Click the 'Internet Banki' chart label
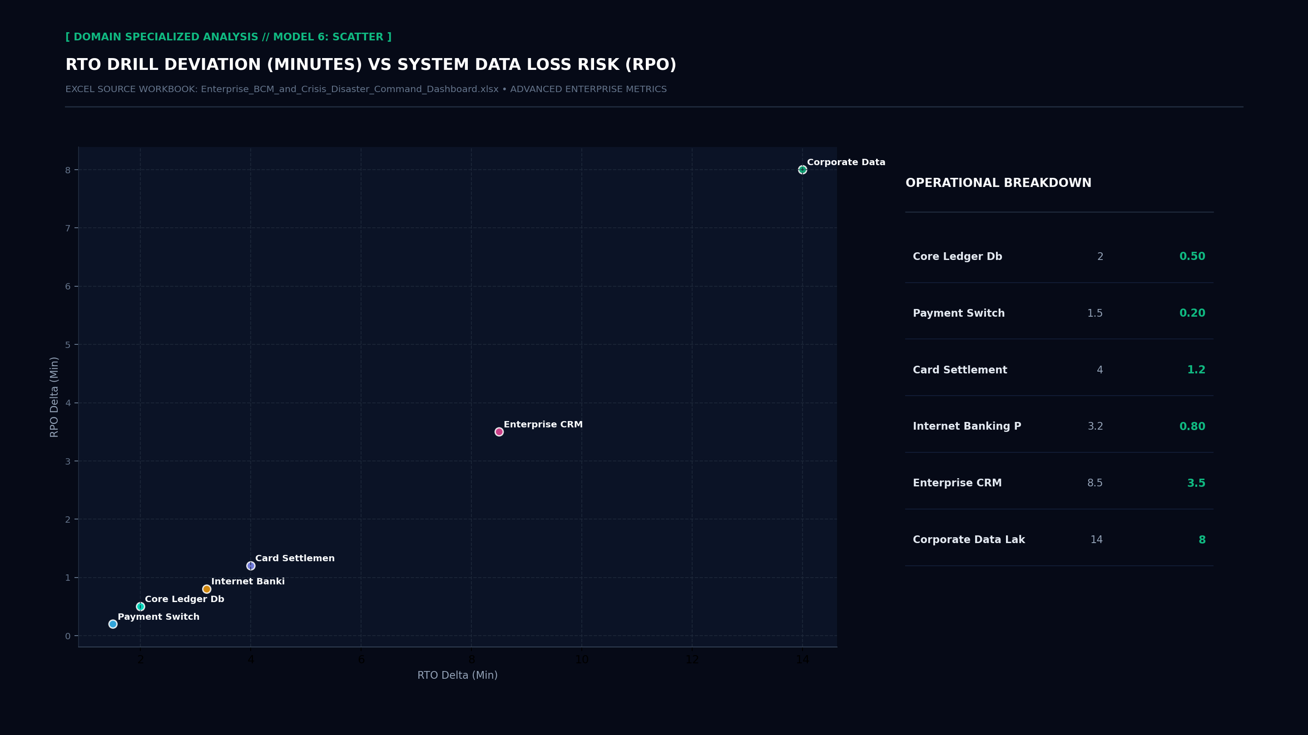 pyautogui.click(x=248, y=582)
